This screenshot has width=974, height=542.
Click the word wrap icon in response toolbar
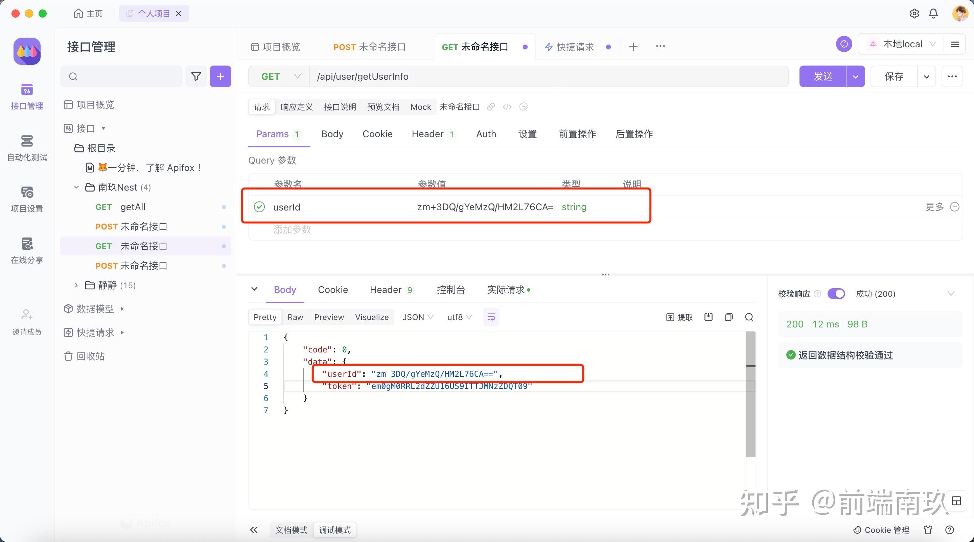pyautogui.click(x=491, y=317)
